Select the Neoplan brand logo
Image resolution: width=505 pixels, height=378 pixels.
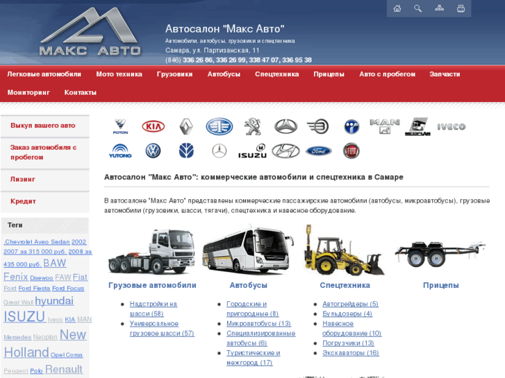(x=417, y=126)
